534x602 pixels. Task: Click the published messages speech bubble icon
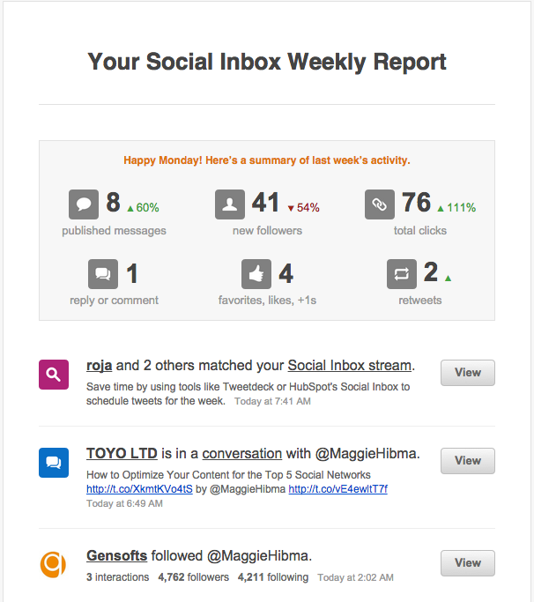click(84, 204)
